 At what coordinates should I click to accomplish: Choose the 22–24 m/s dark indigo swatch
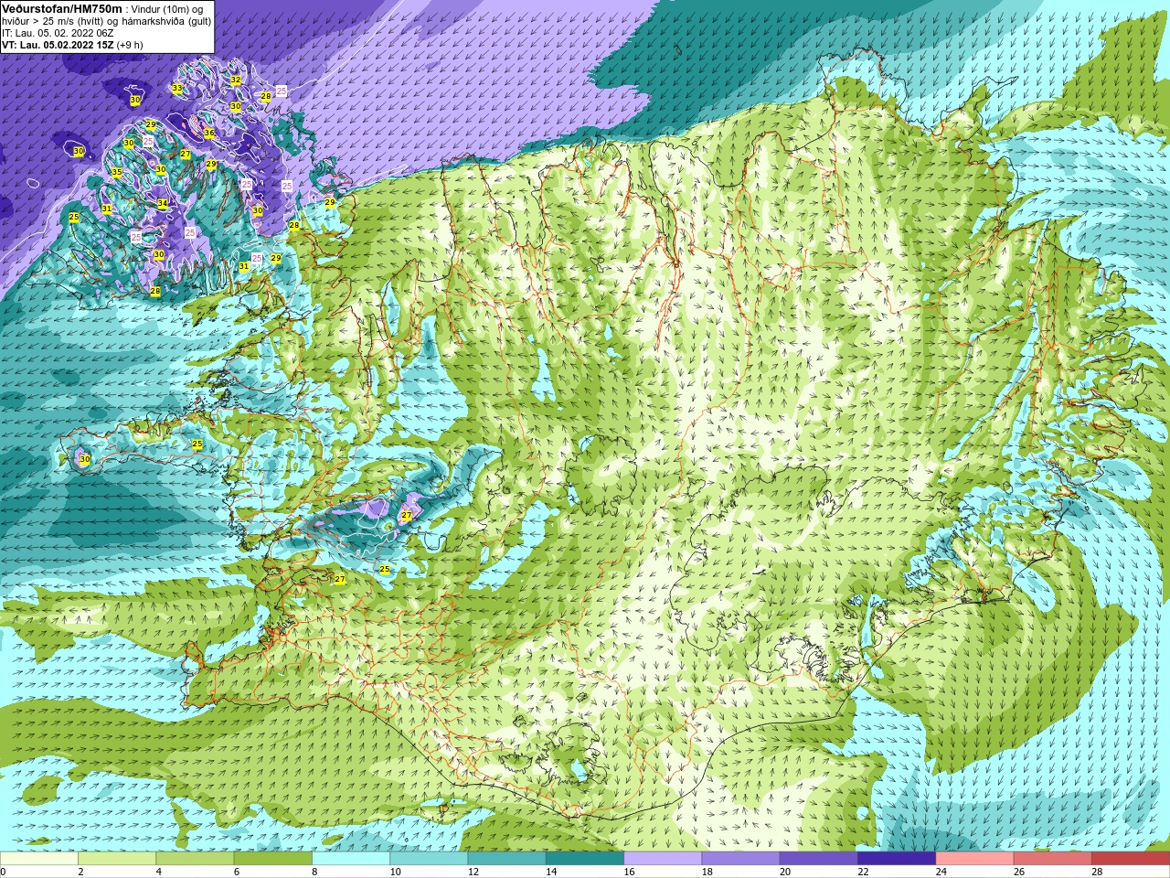coord(897,859)
